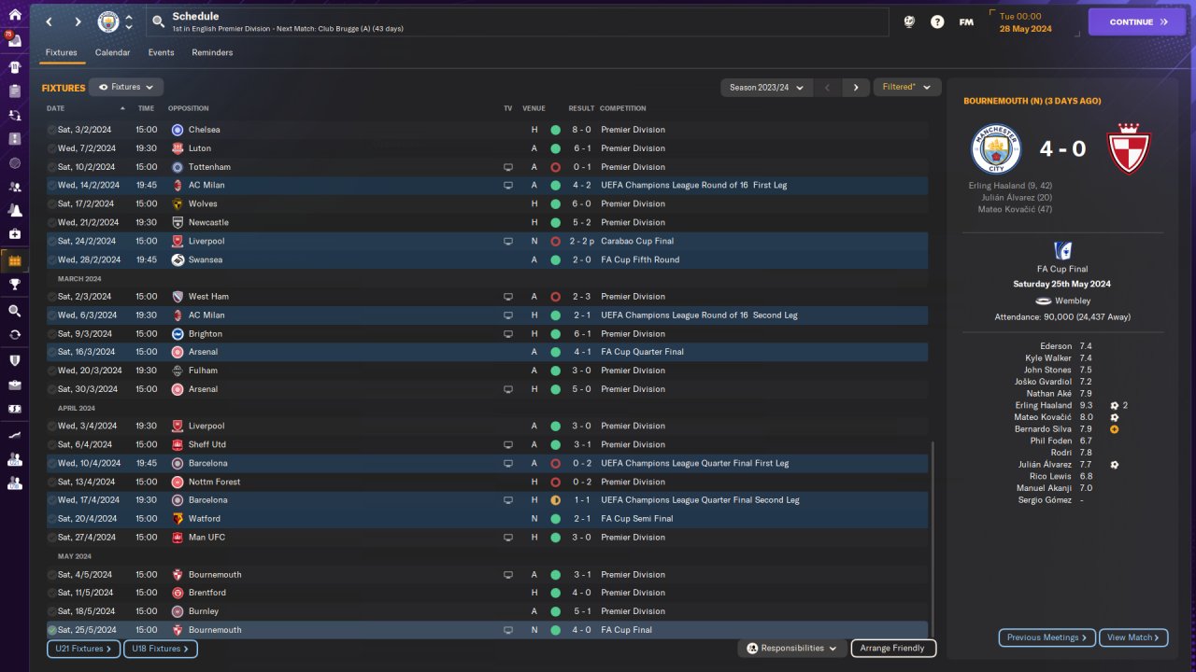Tick the checkmark for the 9/3/2024 Brighton fixture
Screen dimensions: 1196x672
[52, 333]
